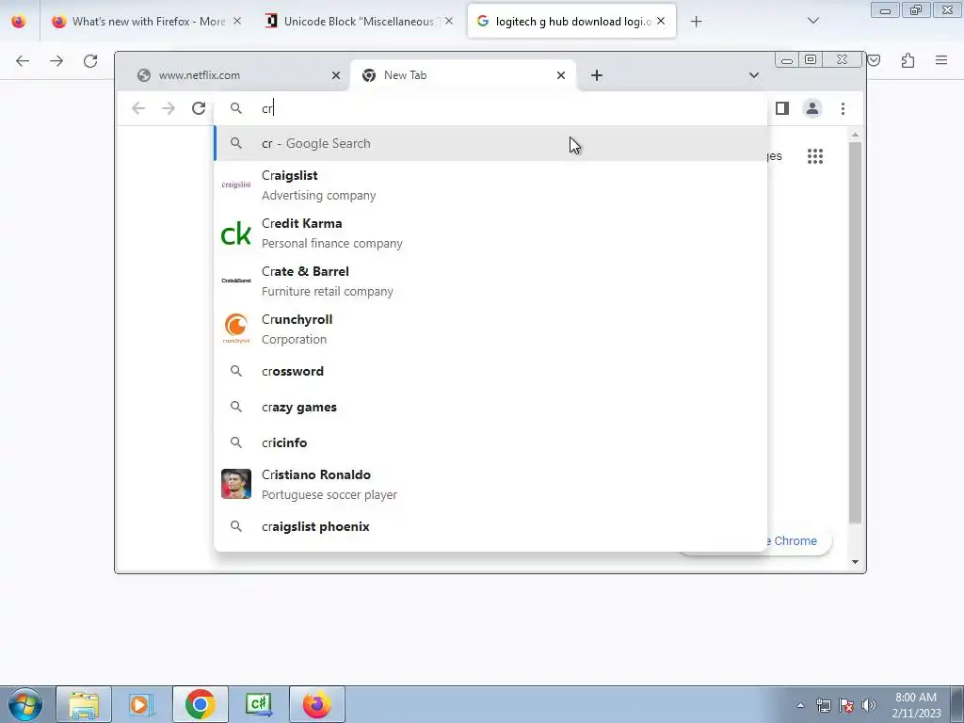Close the Unicode Block Firefox tab

point(449,21)
